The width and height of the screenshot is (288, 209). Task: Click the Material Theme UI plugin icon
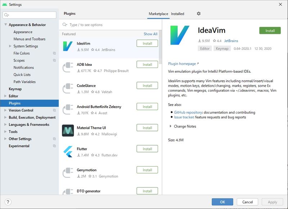coord(68,131)
